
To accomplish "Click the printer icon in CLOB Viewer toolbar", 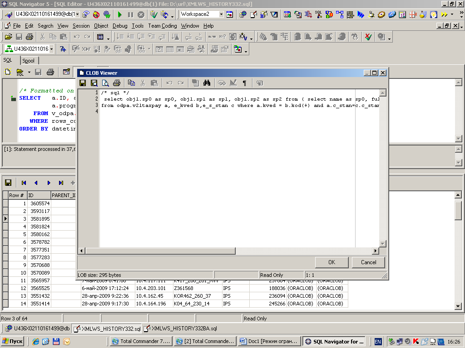I will pyautogui.click(x=116, y=83).
